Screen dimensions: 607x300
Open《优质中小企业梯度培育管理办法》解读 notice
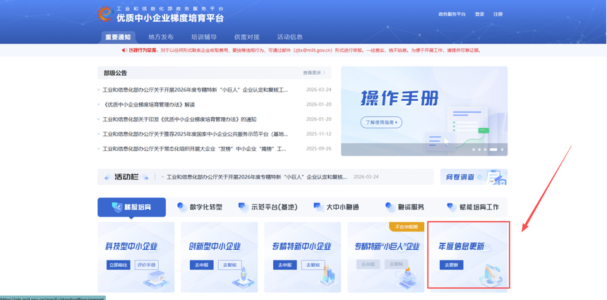coord(149,104)
